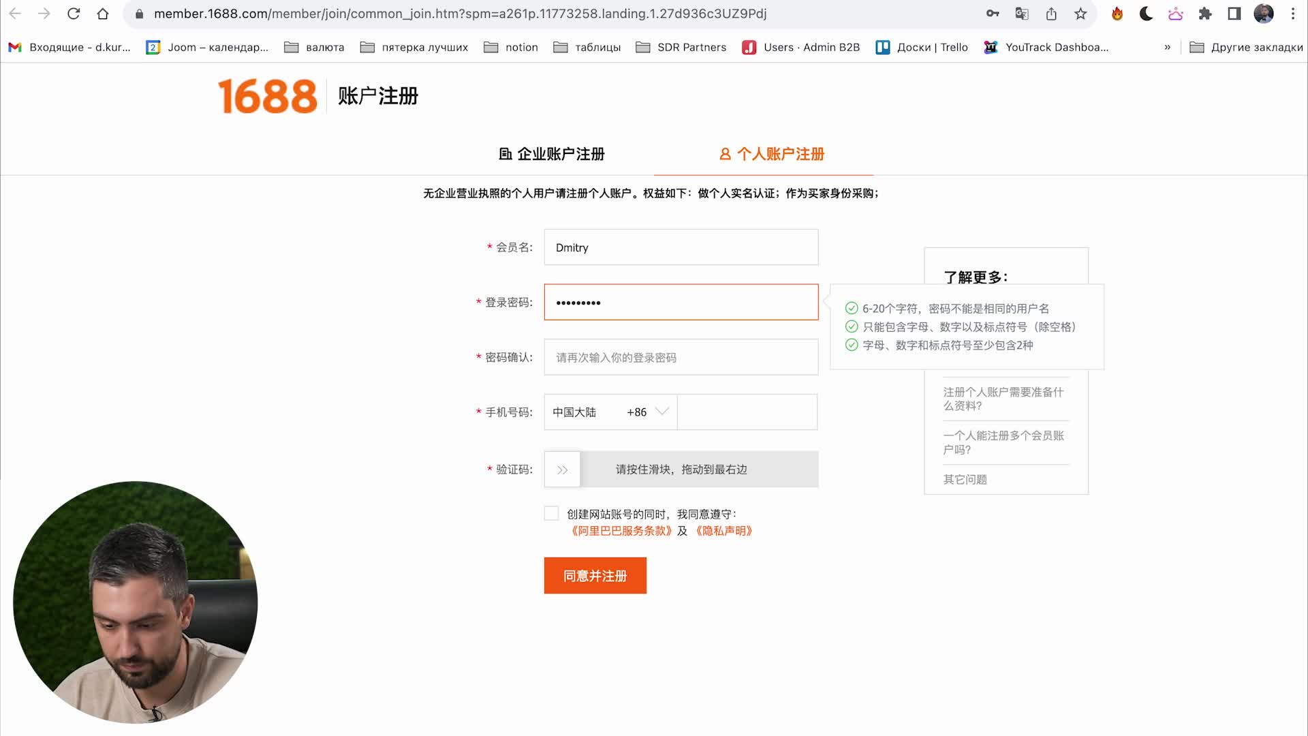Toggle the dark mode moon extension
Viewport: 1308px width, 736px height.
[1146, 14]
